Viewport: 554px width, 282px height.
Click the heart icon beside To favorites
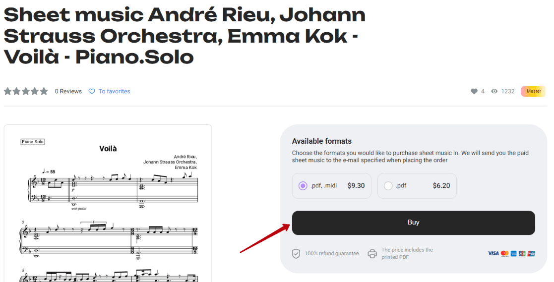point(92,91)
